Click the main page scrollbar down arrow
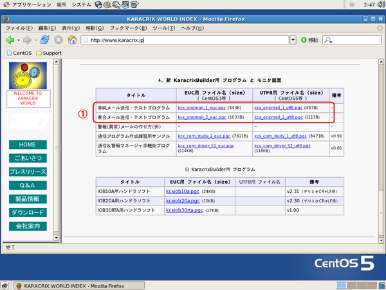This screenshot has height=290, width=386. tap(381, 240)
